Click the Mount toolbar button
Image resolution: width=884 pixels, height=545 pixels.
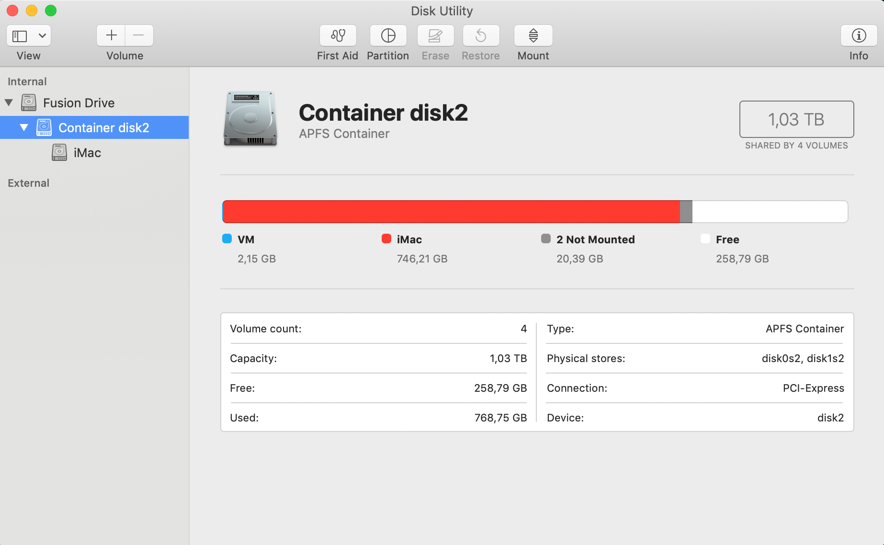pos(533,35)
